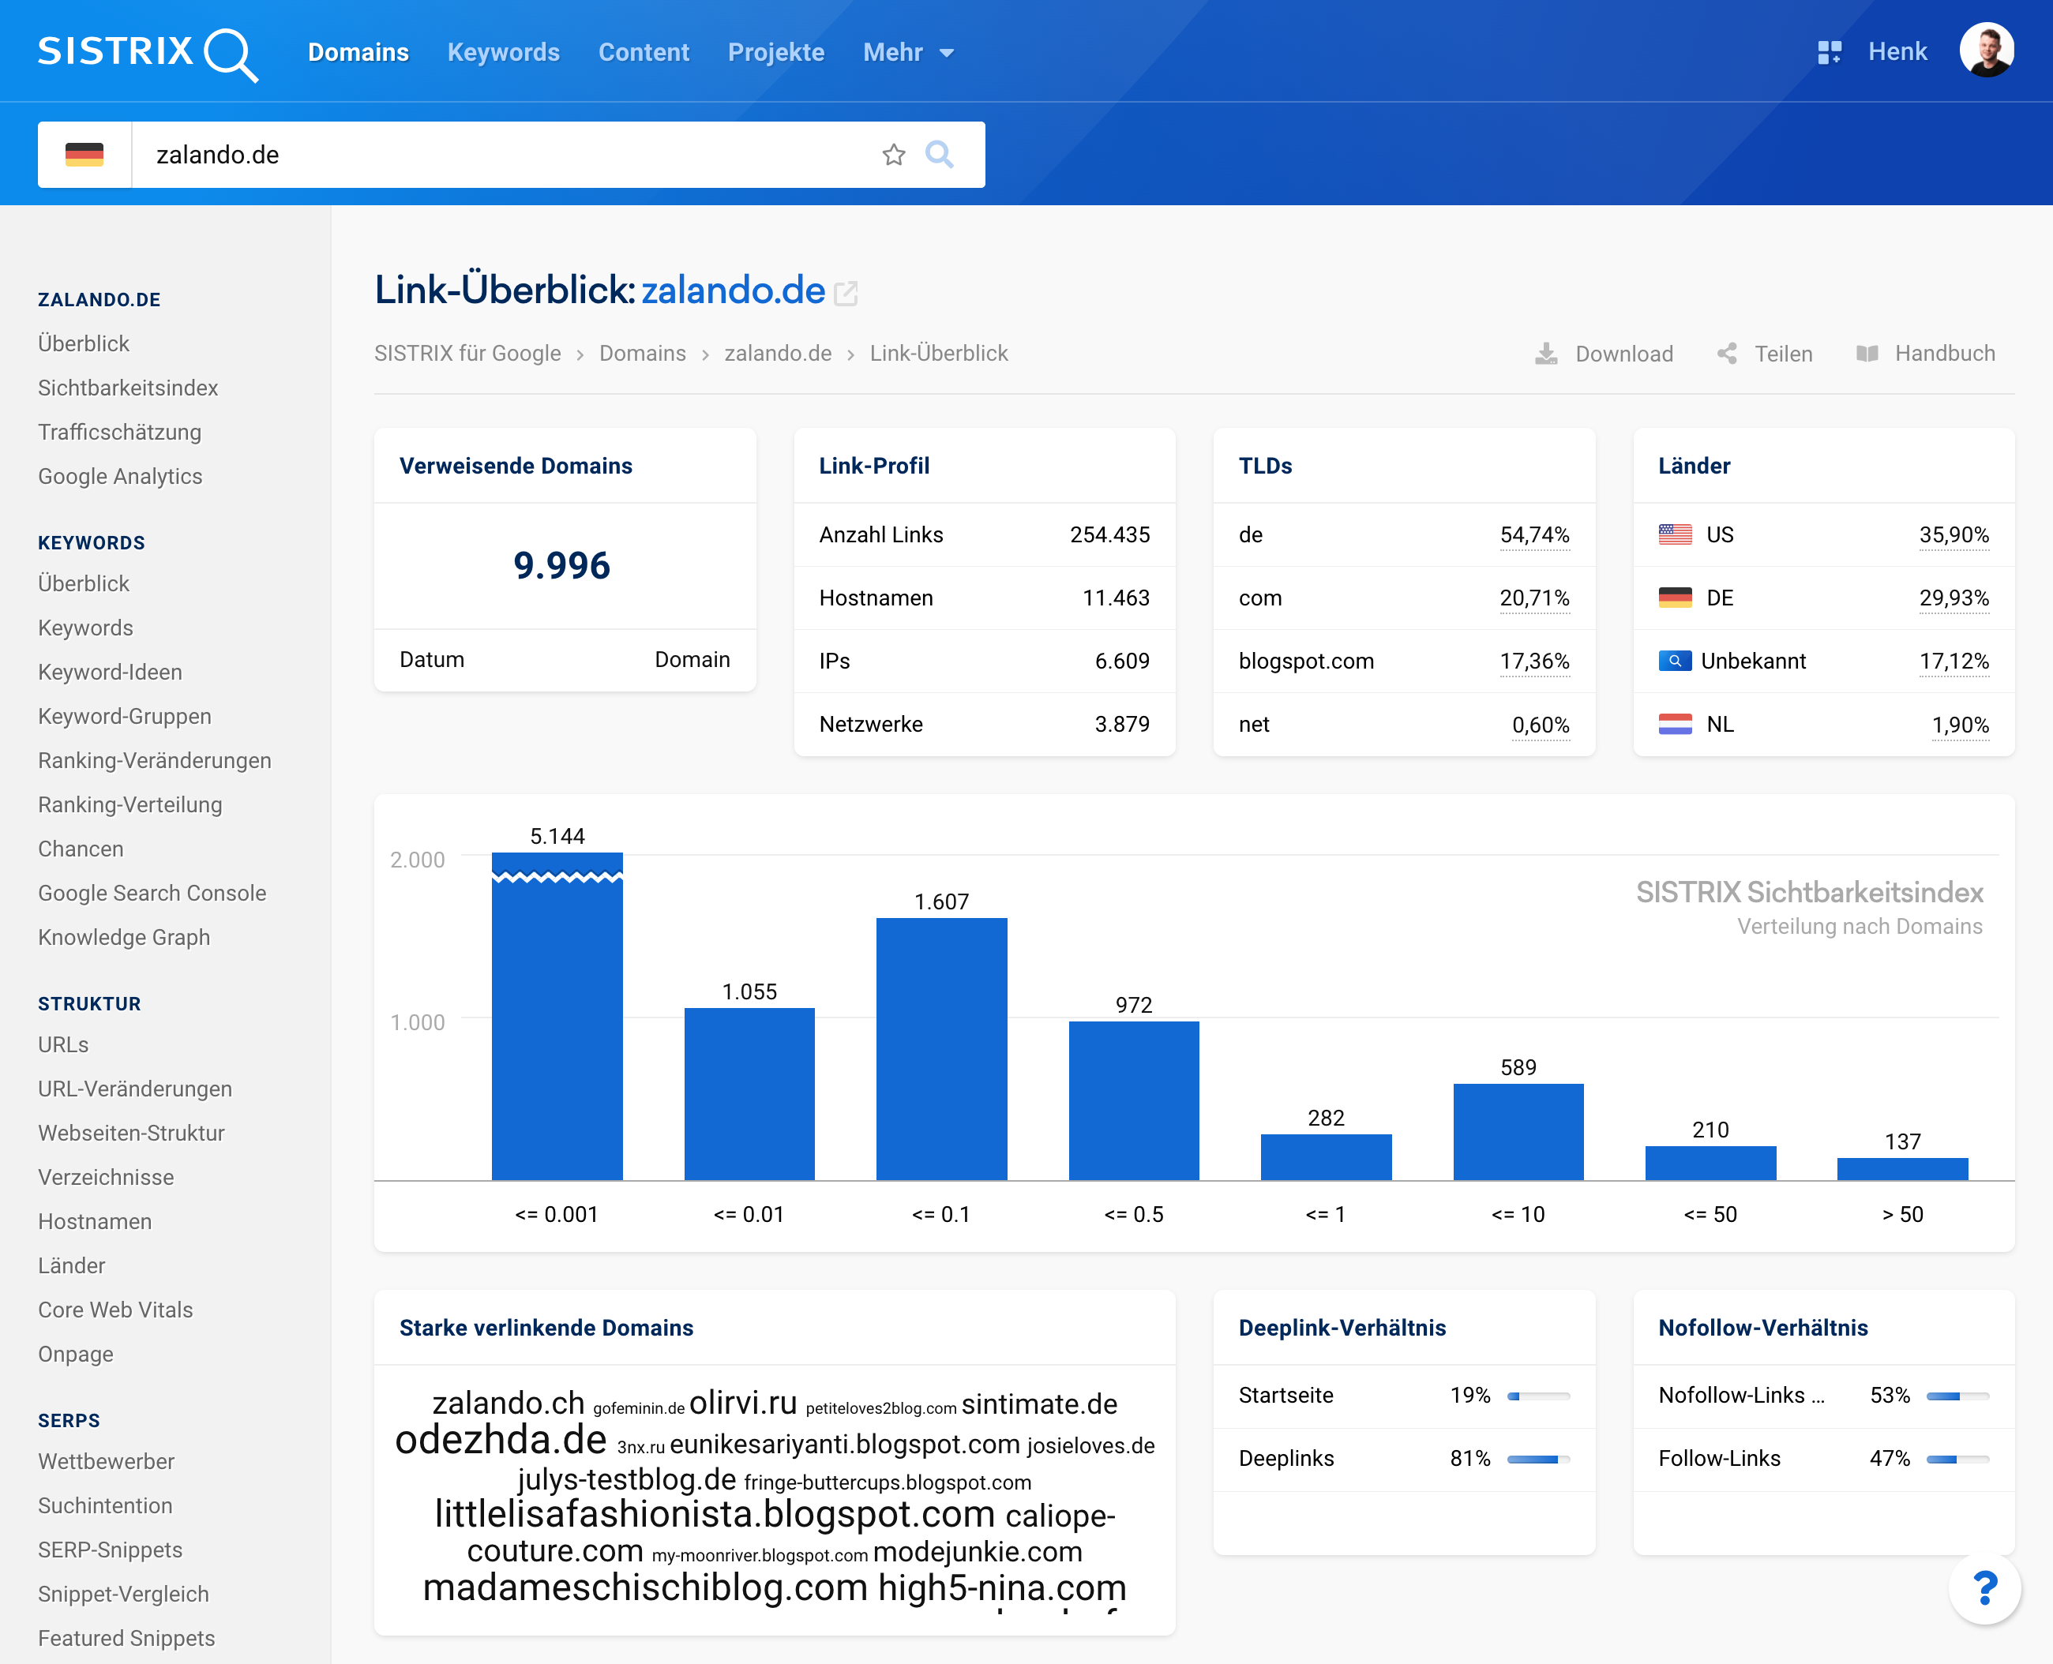Open Core Web Vitals in sidebar
The height and width of the screenshot is (1664, 2053).
coord(115,1310)
